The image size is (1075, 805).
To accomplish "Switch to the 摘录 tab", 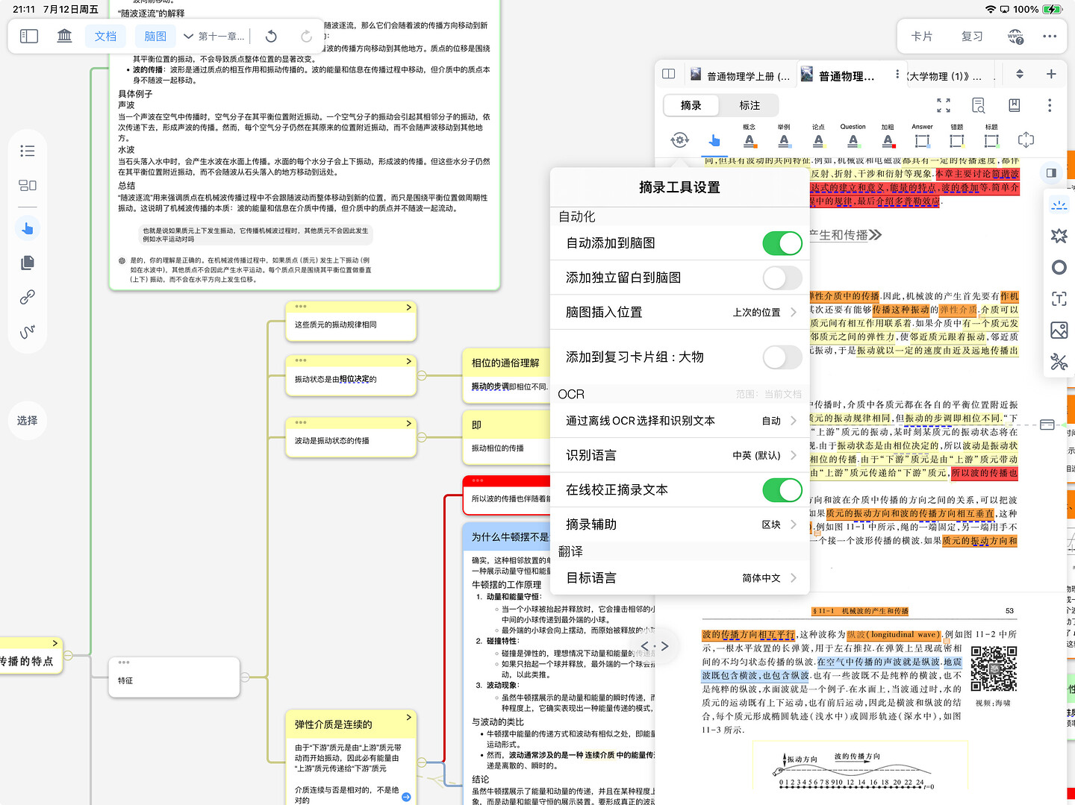I will click(x=691, y=105).
